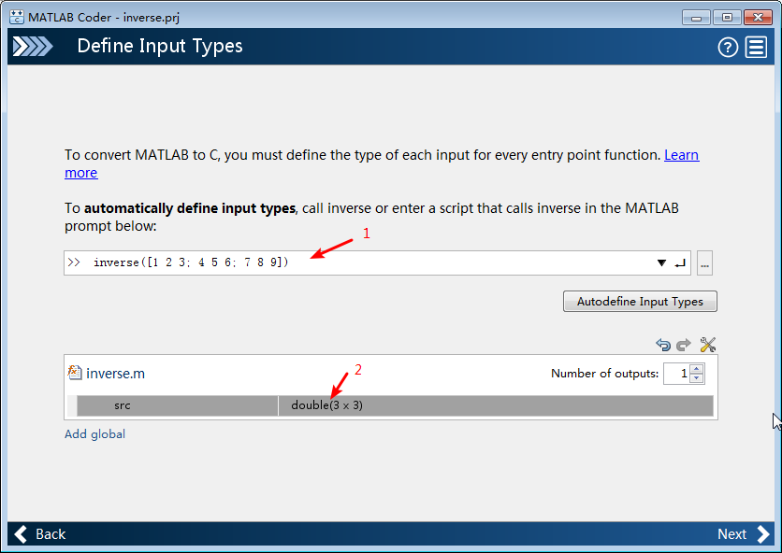Viewport: 782px width, 553px height.
Task: Select the src input parameter cell
Action: tap(177, 405)
